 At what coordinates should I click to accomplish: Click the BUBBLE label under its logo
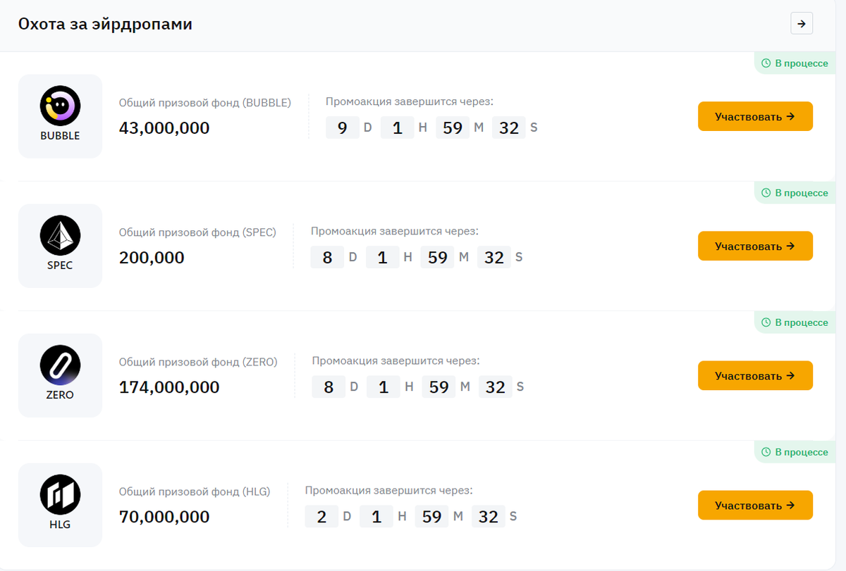click(60, 136)
